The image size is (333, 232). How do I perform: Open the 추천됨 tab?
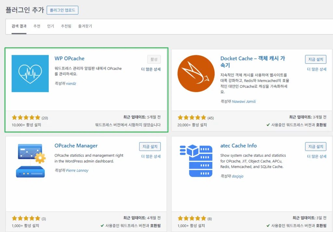[66, 26]
